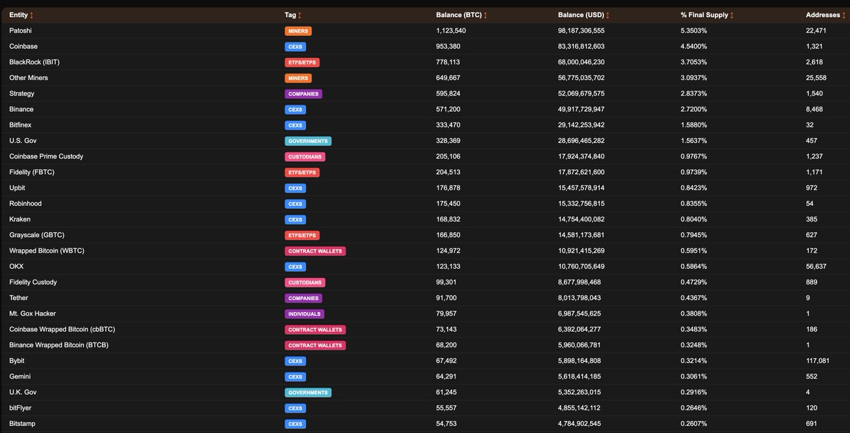This screenshot has height=433, width=850.
Task: Sort table by Balance (BTC) arrow
Action: (x=487, y=15)
